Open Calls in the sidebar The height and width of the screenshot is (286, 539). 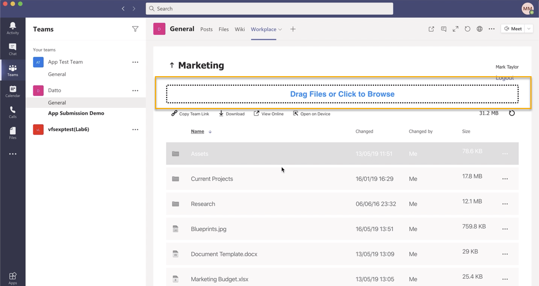(13, 112)
